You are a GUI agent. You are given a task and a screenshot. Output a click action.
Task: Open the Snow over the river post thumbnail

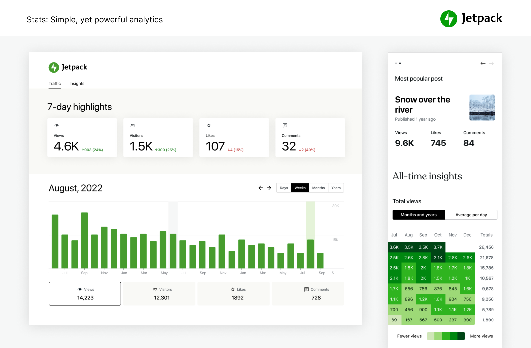pyautogui.click(x=482, y=108)
